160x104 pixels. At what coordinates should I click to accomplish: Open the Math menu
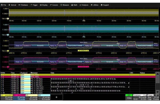(x=74, y=5)
